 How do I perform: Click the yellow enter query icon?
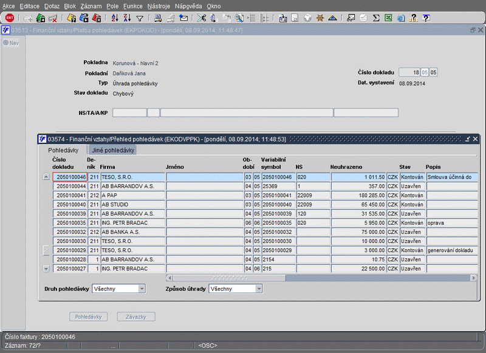(71, 18)
